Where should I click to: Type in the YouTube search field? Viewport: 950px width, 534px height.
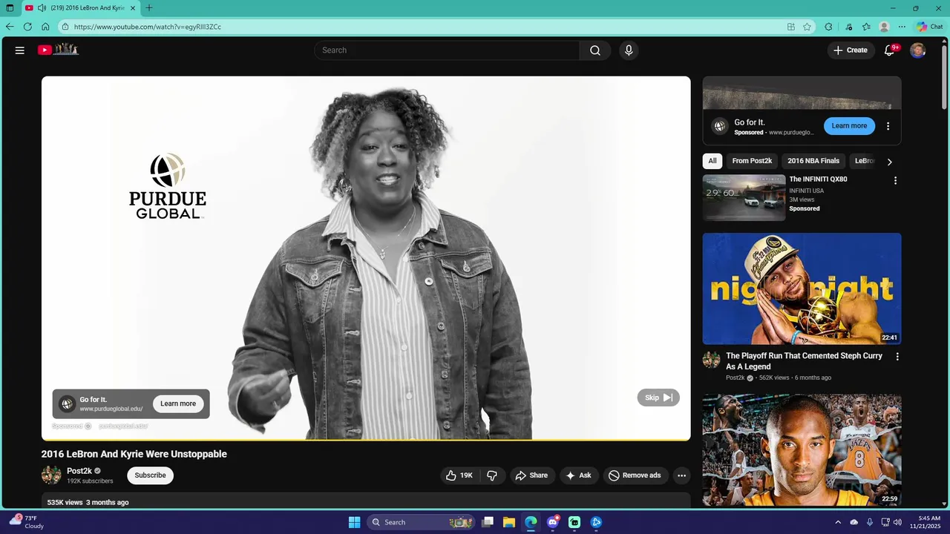click(447, 50)
